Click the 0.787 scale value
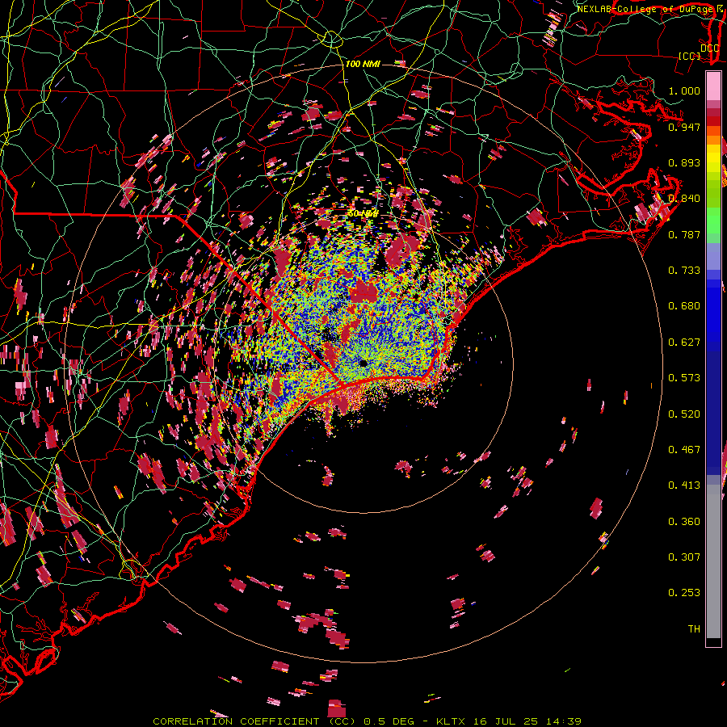The width and height of the screenshot is (727, 727). pyautogui.click(x=684, y=234)
